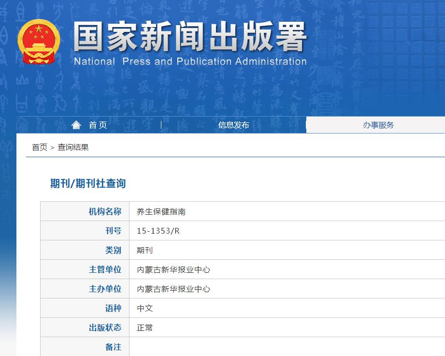The width and height of the screenshot is (445, 356).
Task: Click the divider between 首页 and 信息发布
Action: pyautogui.click(x=161, y=124)
